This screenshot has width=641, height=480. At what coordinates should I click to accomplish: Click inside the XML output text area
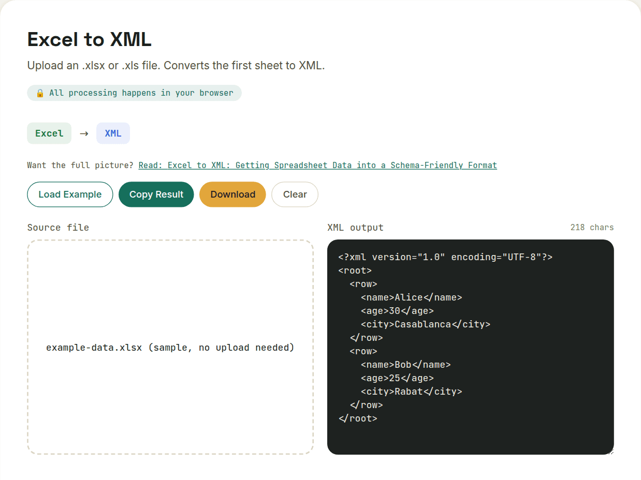(x=471, y=347)
